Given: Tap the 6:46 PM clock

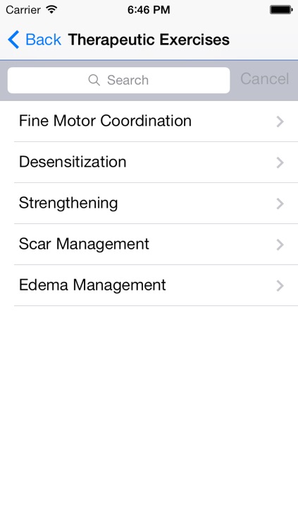Looking at the screenshot, I should [x=149, y=10].
